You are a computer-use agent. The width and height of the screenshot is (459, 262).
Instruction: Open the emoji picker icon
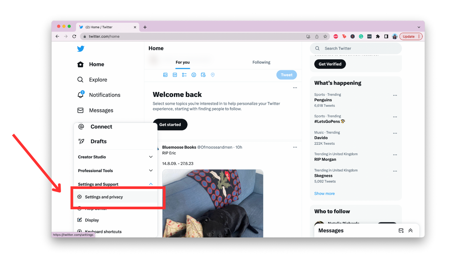(x=194, y=75)
